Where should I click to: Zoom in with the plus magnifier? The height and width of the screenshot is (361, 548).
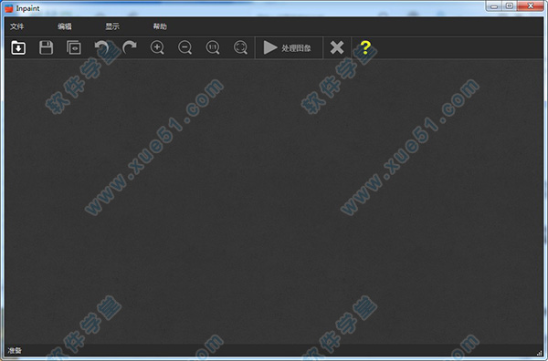pos(157,47)
